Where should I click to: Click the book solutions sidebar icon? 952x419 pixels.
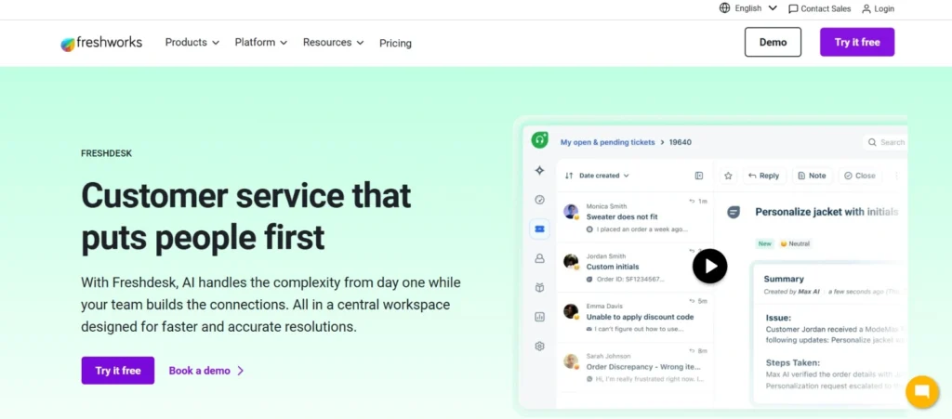point(539,287)
